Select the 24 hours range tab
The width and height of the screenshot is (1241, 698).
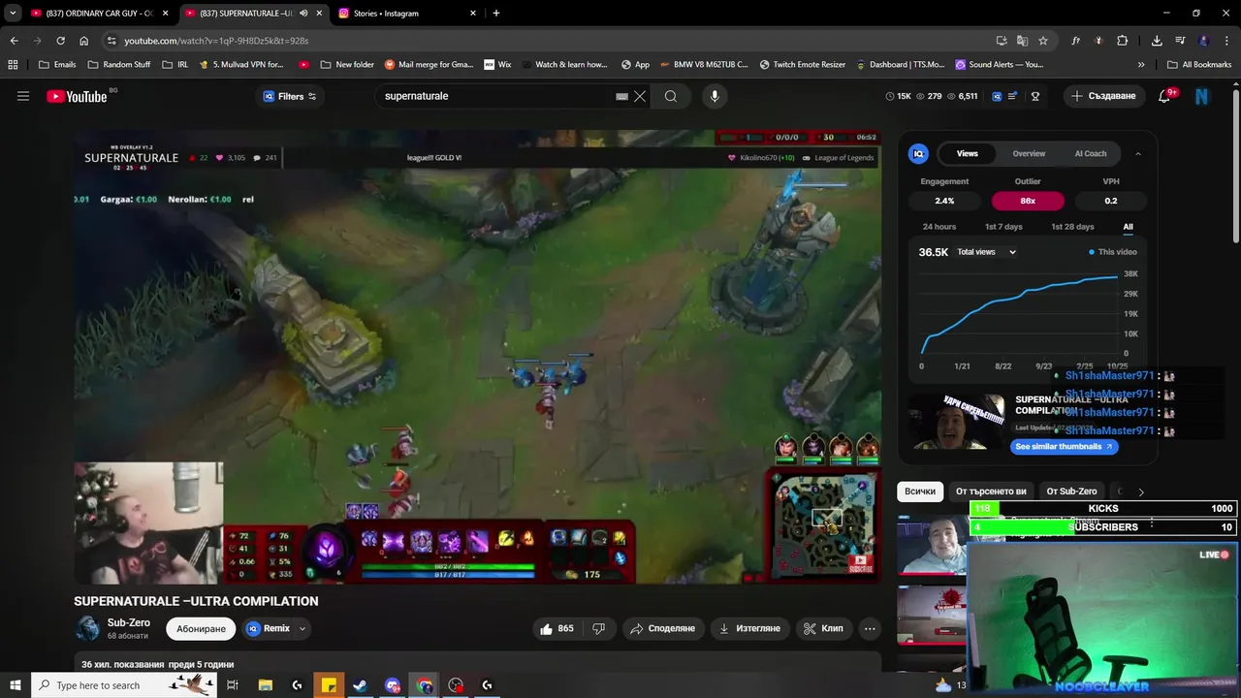click(x=939, y=227)
